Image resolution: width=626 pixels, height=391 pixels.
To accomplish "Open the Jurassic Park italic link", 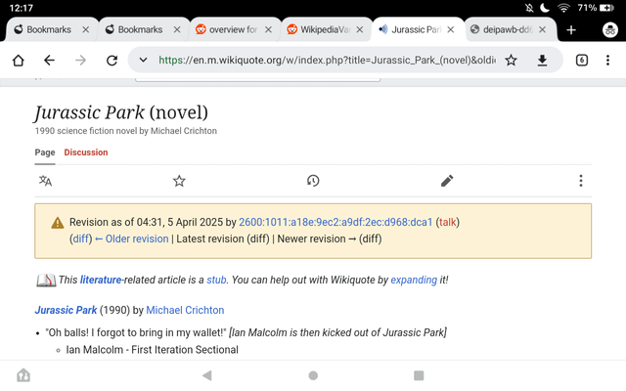I will pos(66,310).
